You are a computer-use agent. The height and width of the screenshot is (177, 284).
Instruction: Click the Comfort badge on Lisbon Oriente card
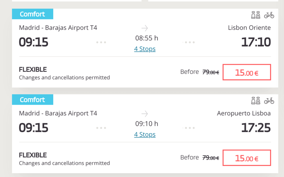click(32, 14)
